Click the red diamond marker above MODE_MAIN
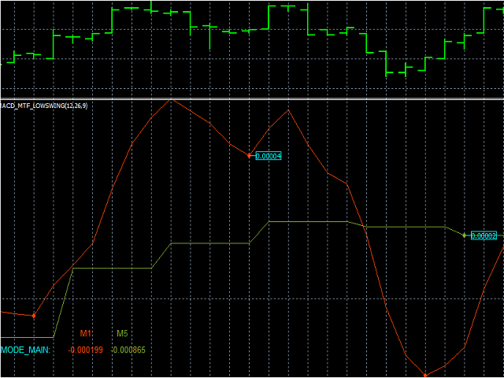The height and width of the screenshot is (378, 504). coord(34,316)
